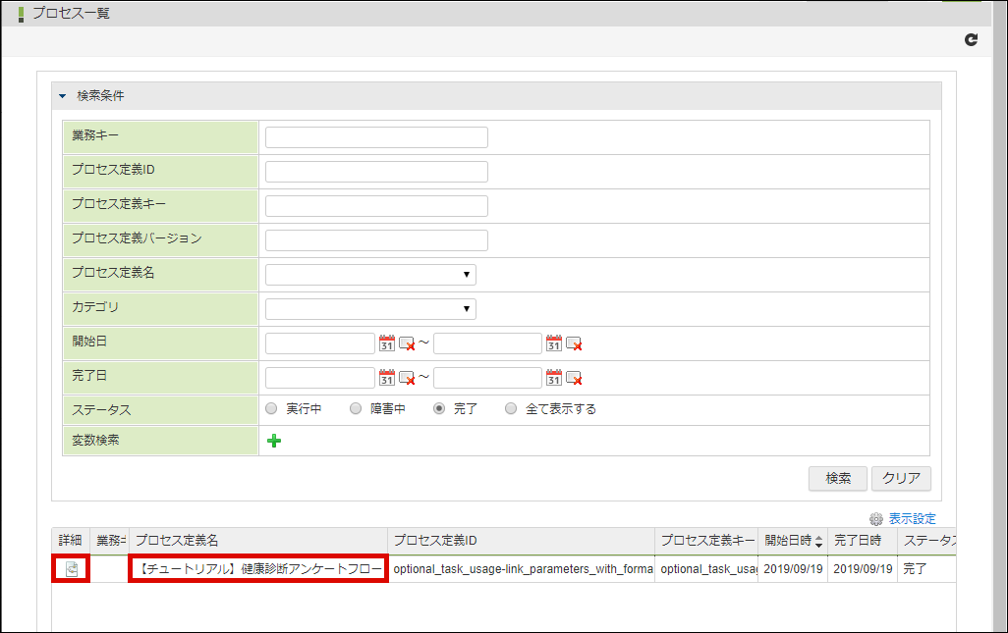1008x633 pixels.
Task: Click the プロセス定義名 column header
Action: tap(258, 541)
